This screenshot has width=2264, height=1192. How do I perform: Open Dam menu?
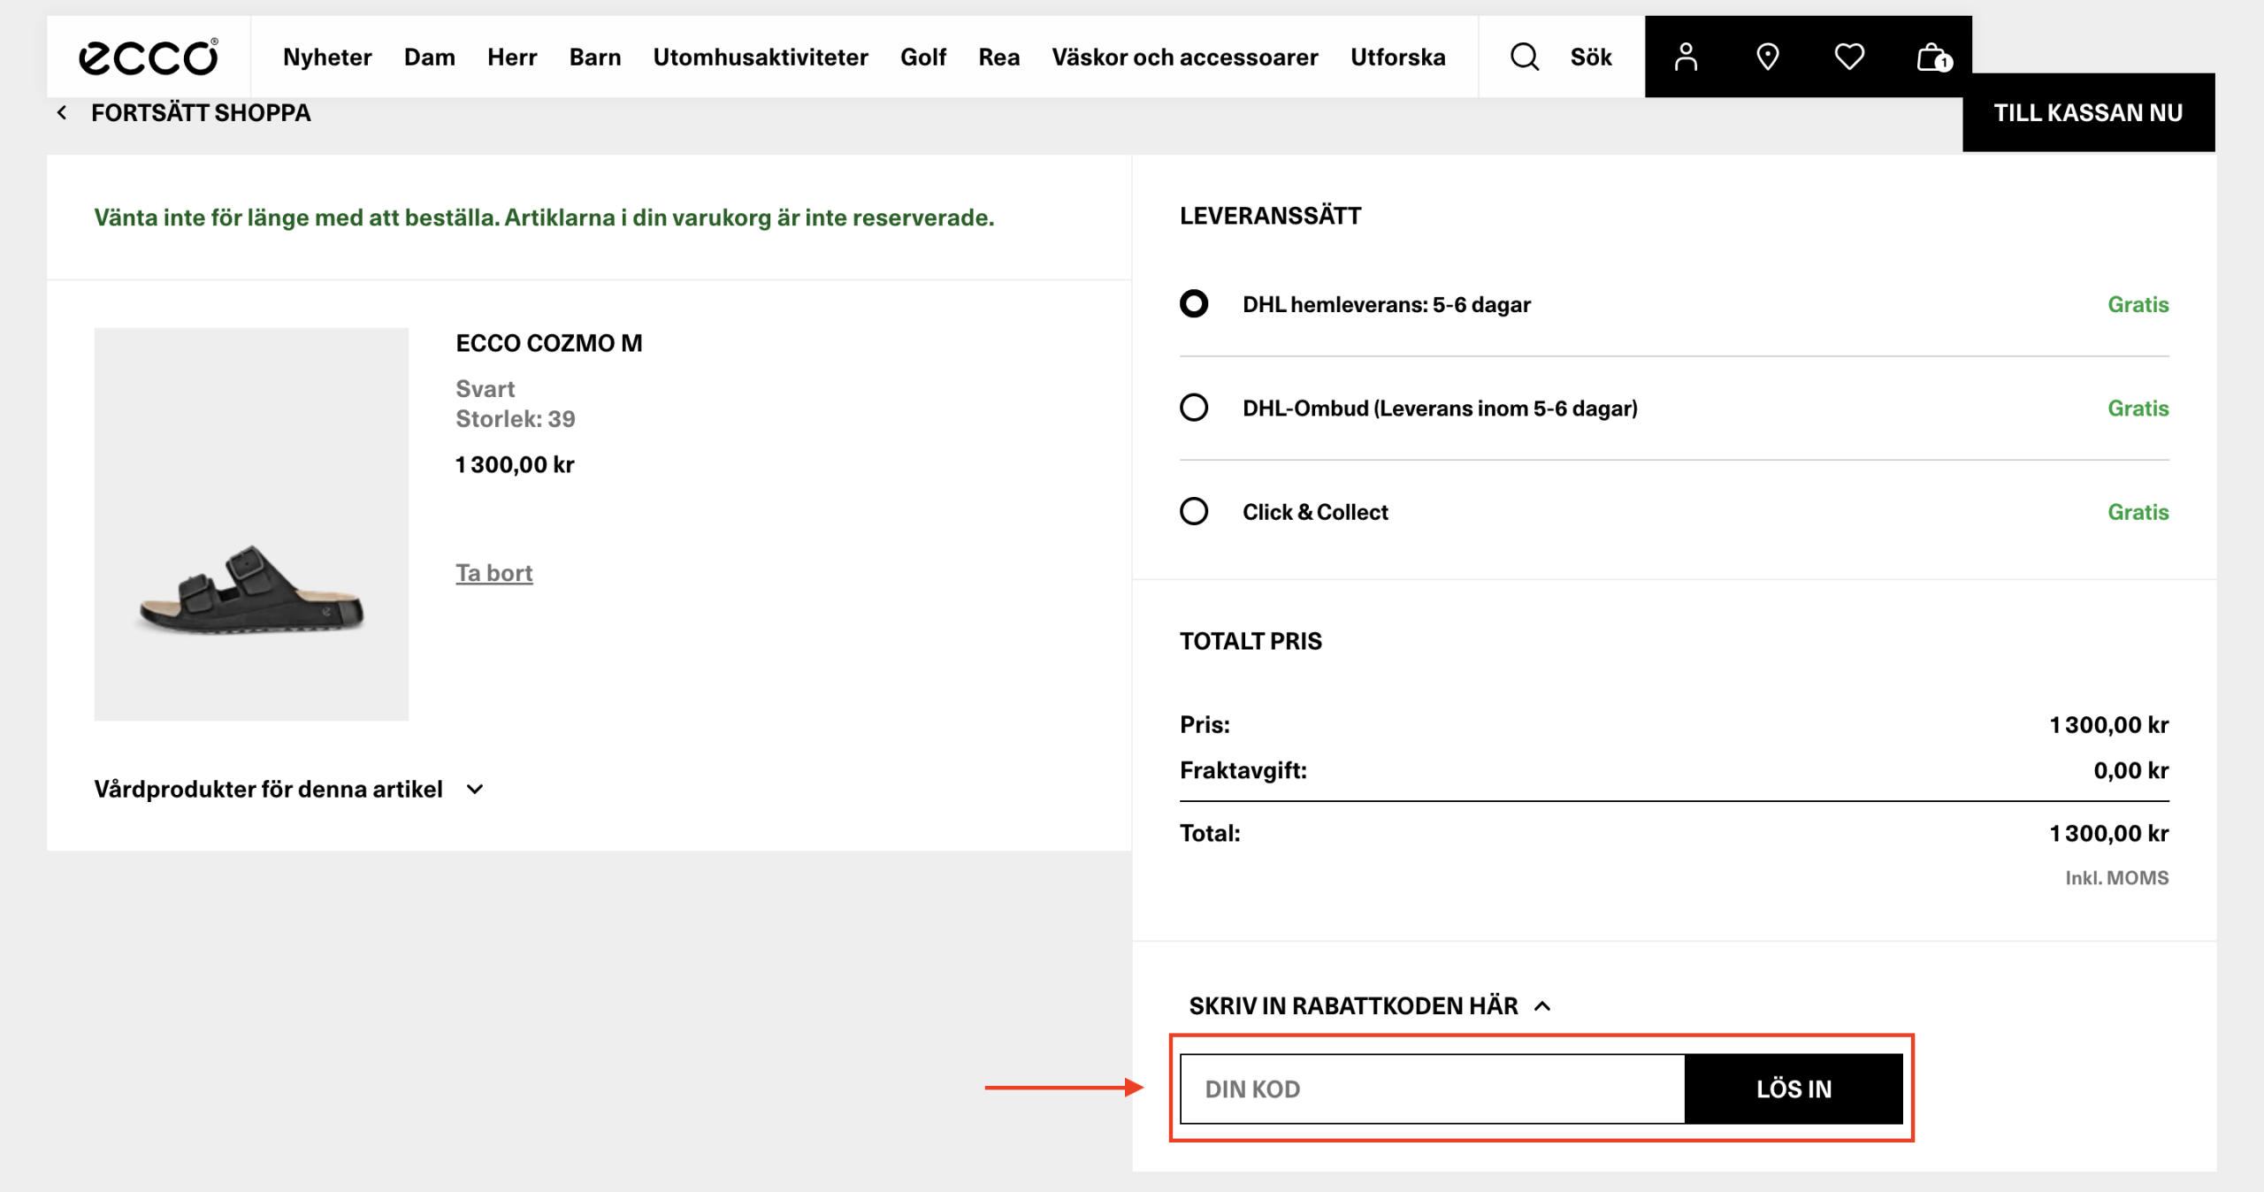(x=429, y=57)
